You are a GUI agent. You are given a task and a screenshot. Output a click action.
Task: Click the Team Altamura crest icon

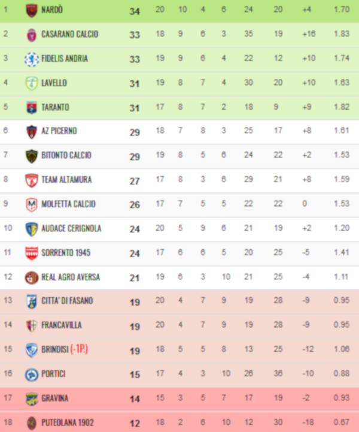tap(31, 180)
